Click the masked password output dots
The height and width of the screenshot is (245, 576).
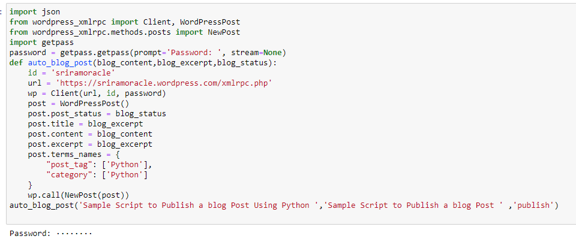(x=74, y=233)
